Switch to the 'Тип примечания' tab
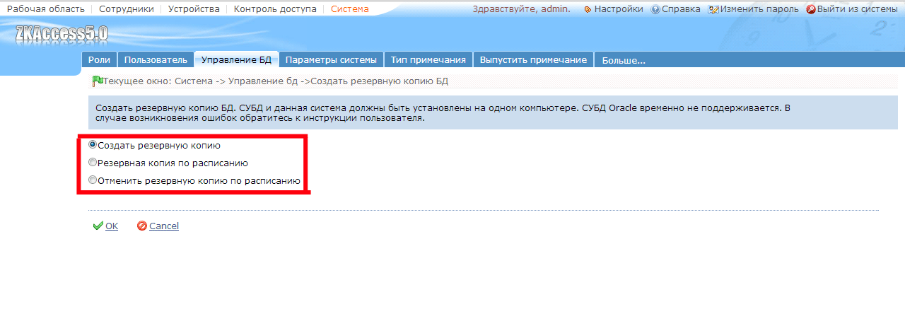Viewport: 905px width, 331px height. pos(428,60)
